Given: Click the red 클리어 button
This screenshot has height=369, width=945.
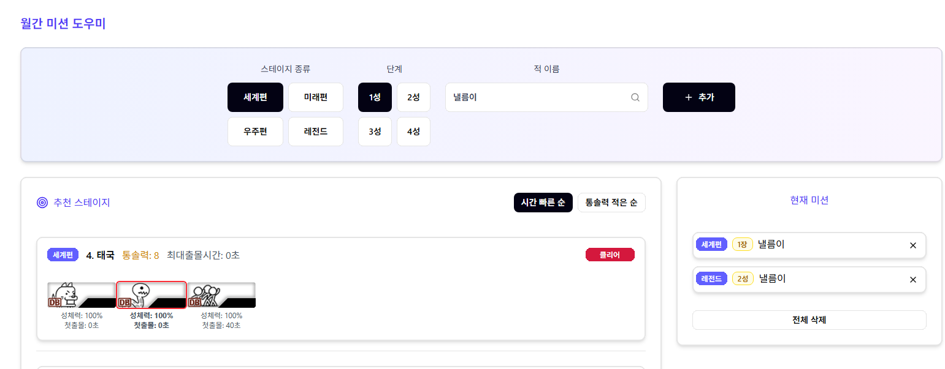Looking at the screenshot, I should [610, 255].
